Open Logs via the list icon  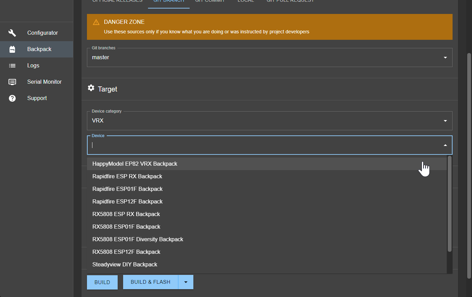tap(12, 65)
